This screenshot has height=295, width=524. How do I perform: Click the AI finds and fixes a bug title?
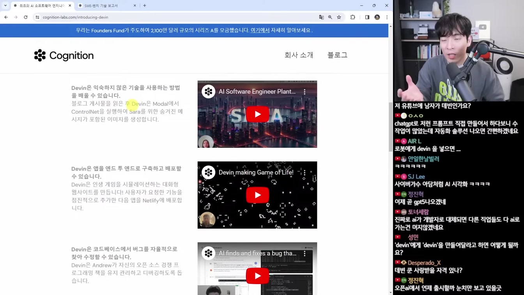pyautogui.click(x=258, y=253)
